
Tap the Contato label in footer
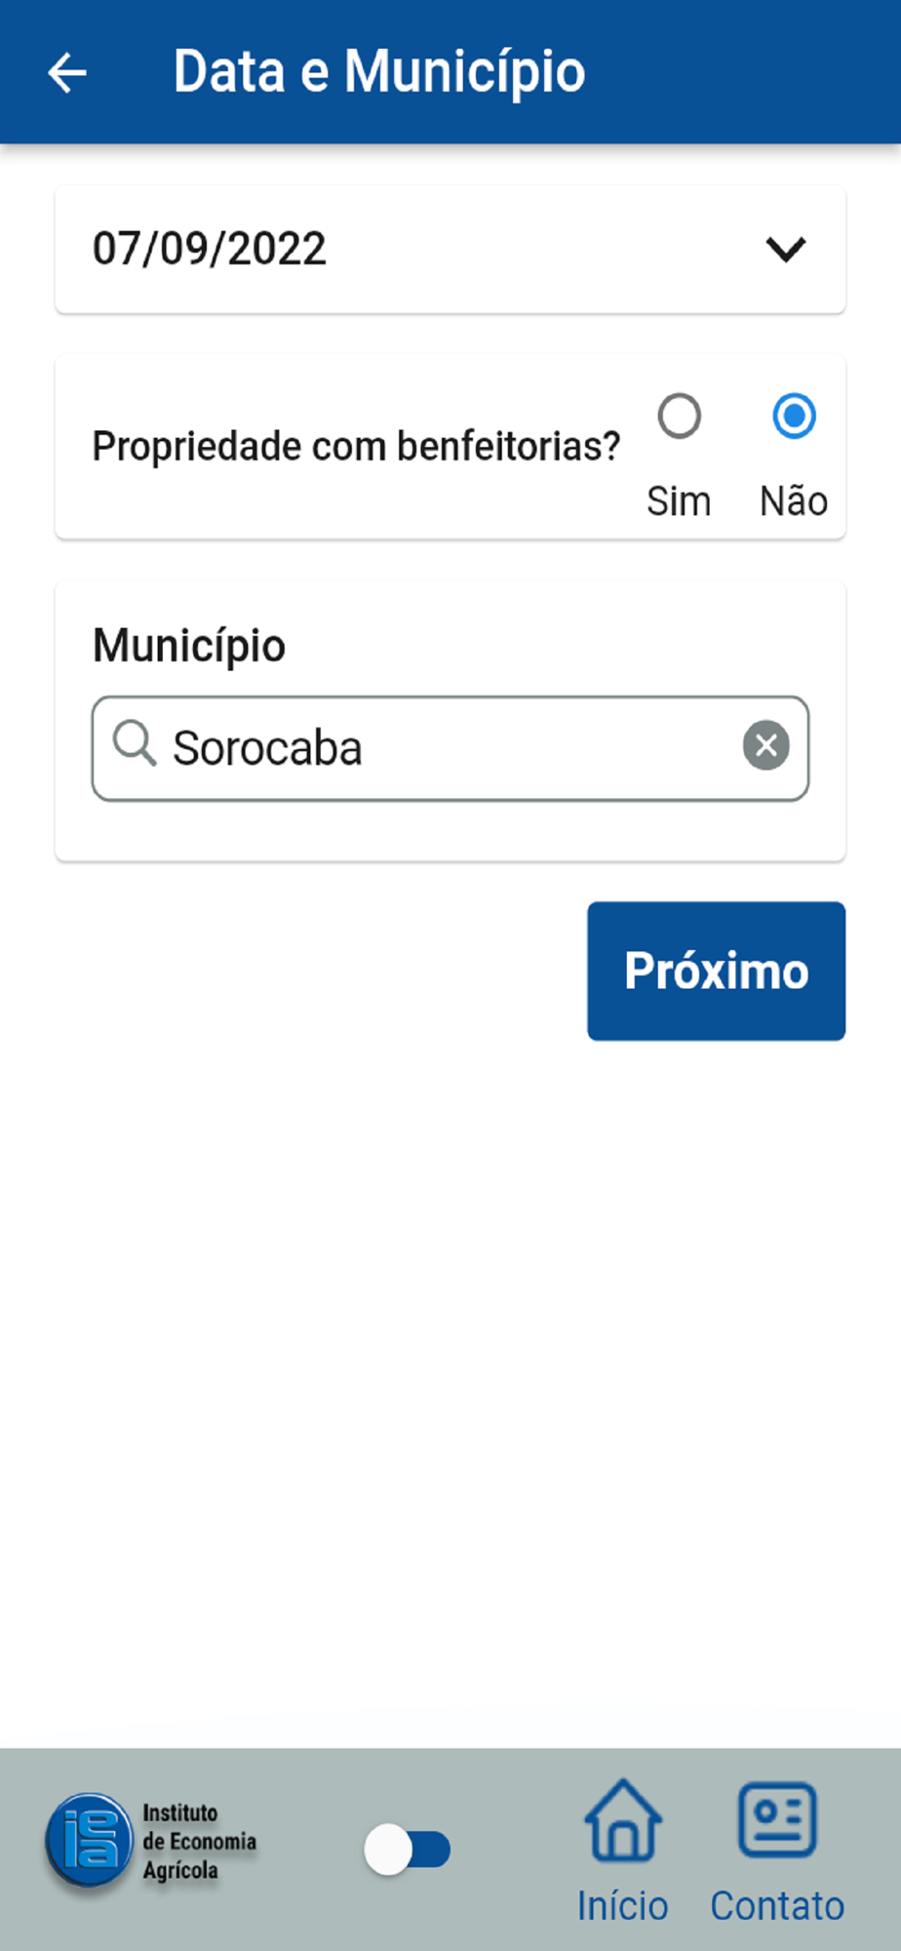[777, 1906]
